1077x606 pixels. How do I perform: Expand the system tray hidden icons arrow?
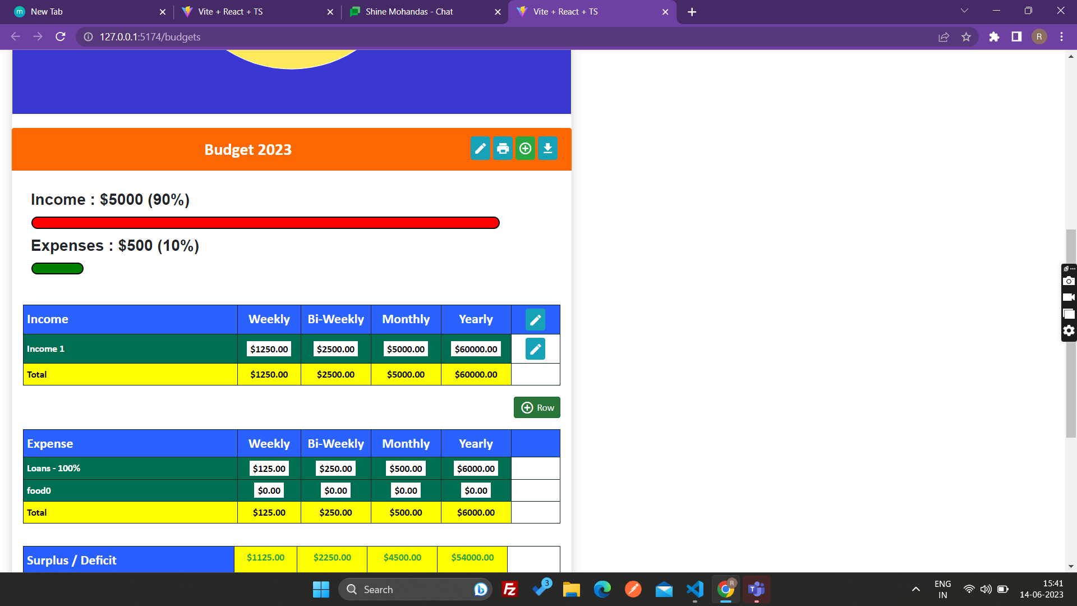click(915, 589)
